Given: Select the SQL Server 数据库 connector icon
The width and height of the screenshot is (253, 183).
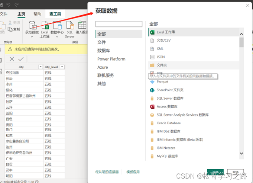Looking at the screenshot, I should [x=152, y=98].
